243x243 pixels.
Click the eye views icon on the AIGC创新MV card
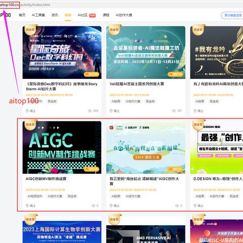(x=93, y=206)
